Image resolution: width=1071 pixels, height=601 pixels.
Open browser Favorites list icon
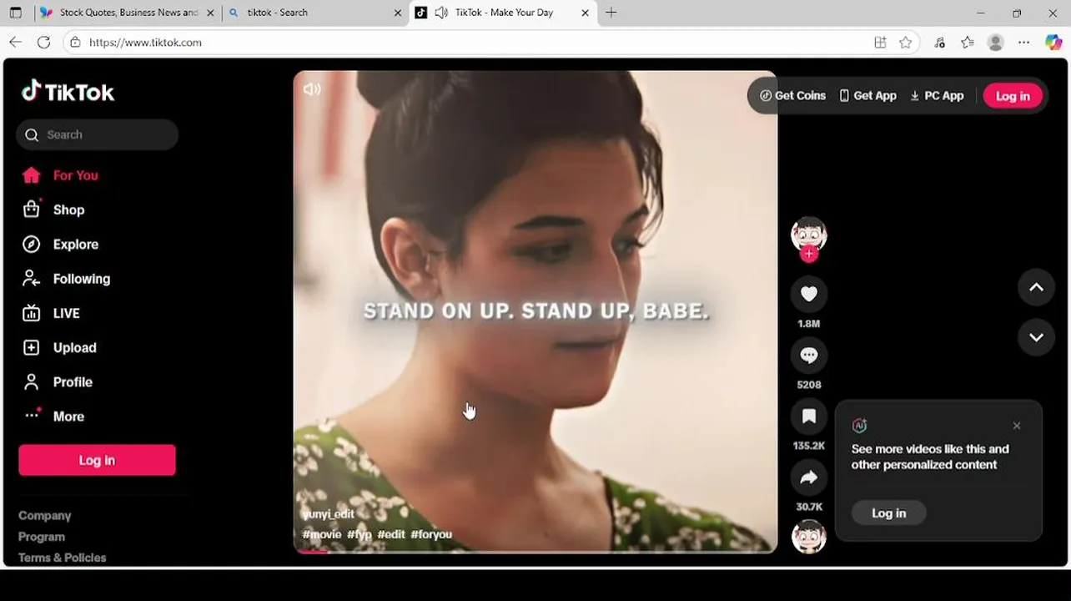pos(967,43)
